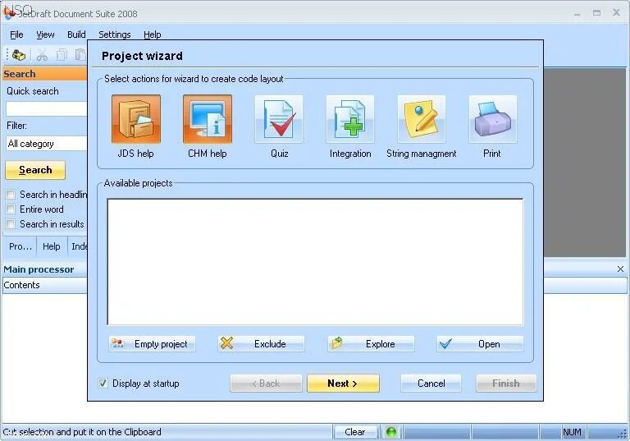Click the Next > button
Viewport: 630px width, 441px height.
click(x=343, y=383)
